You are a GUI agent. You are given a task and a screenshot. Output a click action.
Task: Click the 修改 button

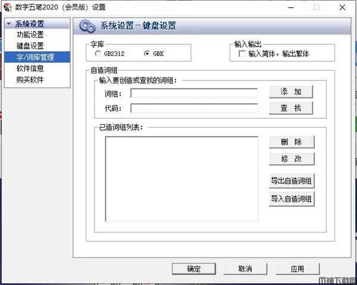tap(292, 159)
